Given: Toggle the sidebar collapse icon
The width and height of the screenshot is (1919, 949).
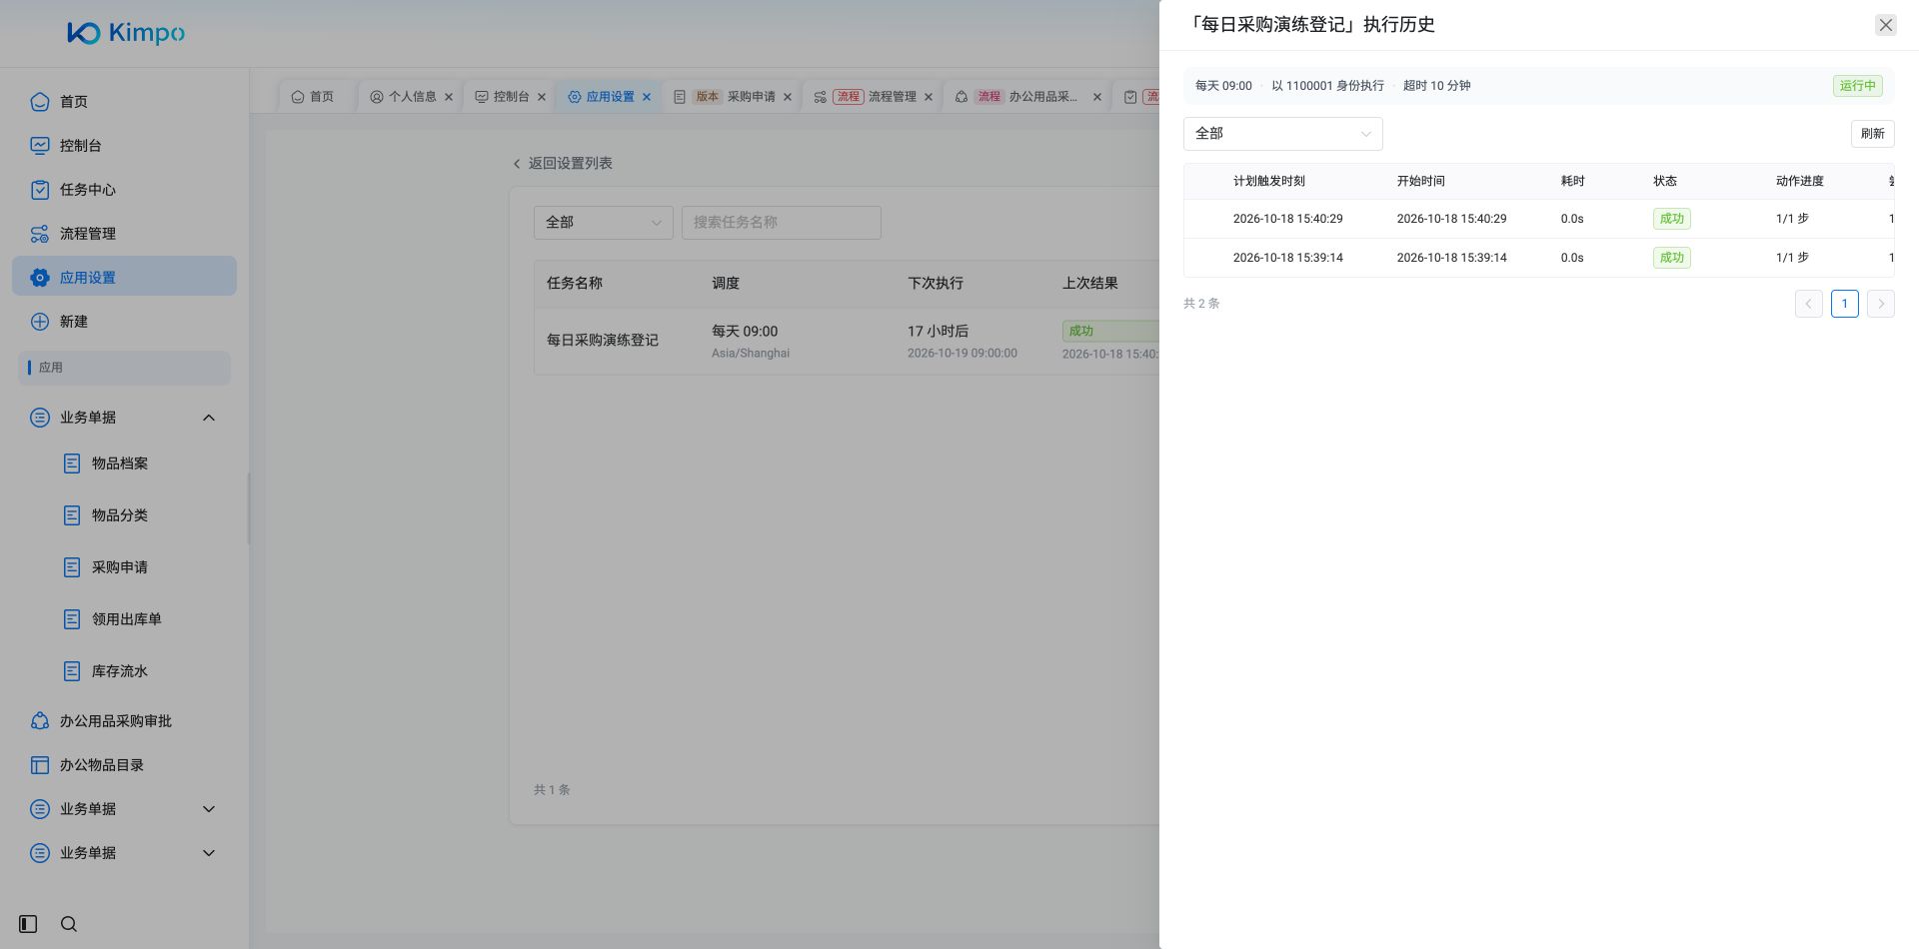Looking at the screenshot, I should 28,924.
